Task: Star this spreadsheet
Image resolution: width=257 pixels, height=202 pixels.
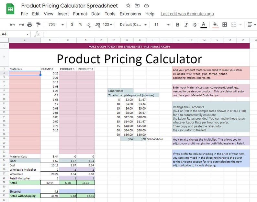Action: pyautogui.click(x=128, y=5)
